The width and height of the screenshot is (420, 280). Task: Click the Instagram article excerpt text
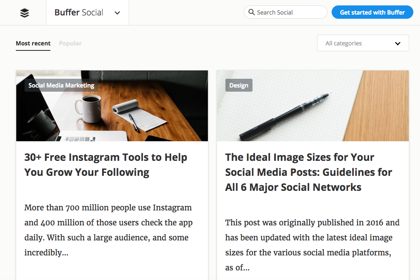(x=108, y=230)
